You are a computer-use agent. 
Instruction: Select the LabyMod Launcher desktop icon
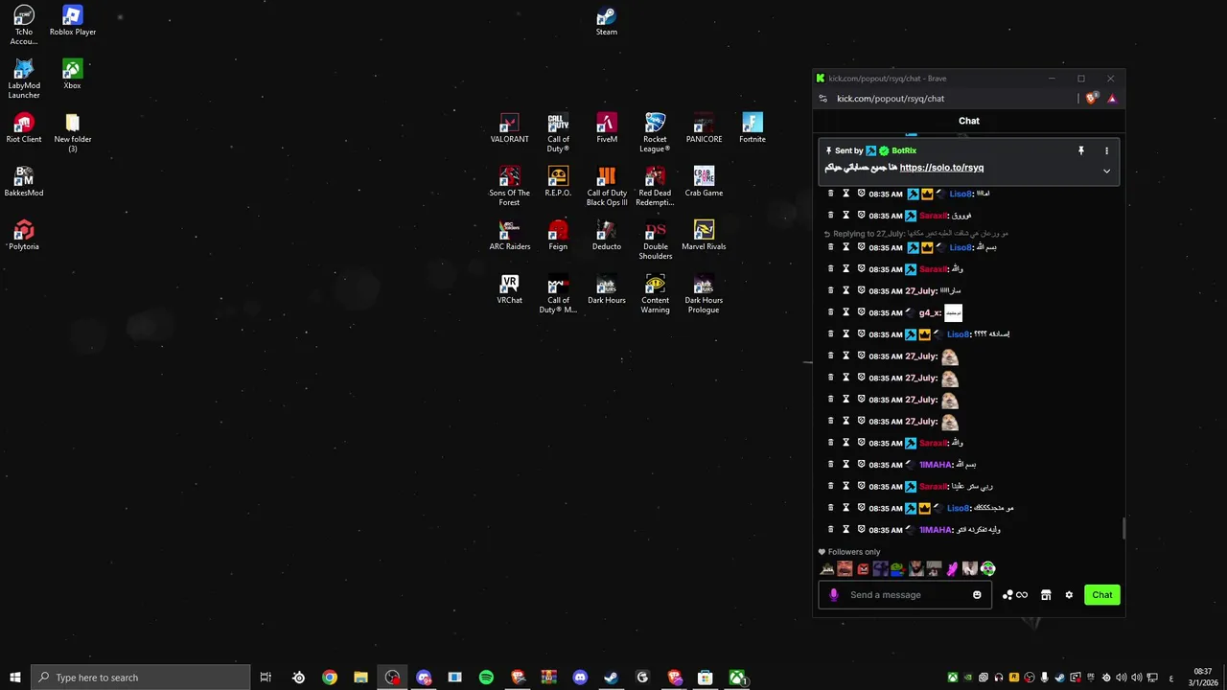point(24,79)
